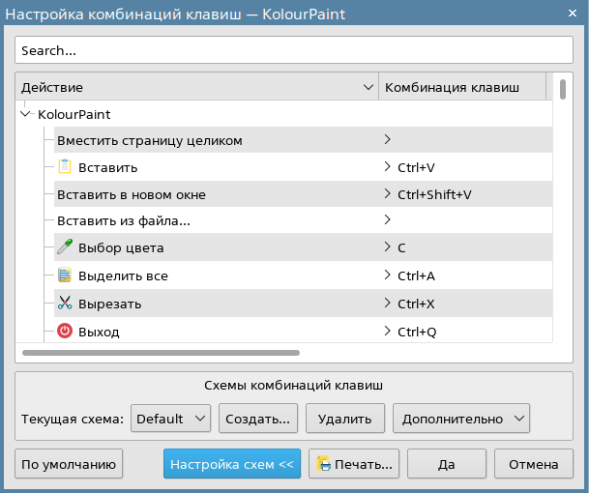589x493 pixels.
Task: Click the scissors icon beside Вырезать
Action: 66,304
